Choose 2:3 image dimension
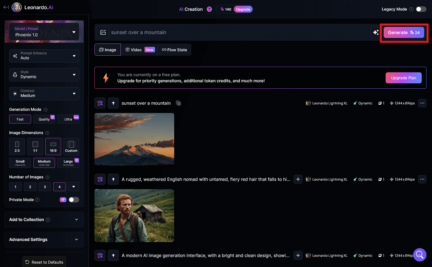 [x=17, y=146]
